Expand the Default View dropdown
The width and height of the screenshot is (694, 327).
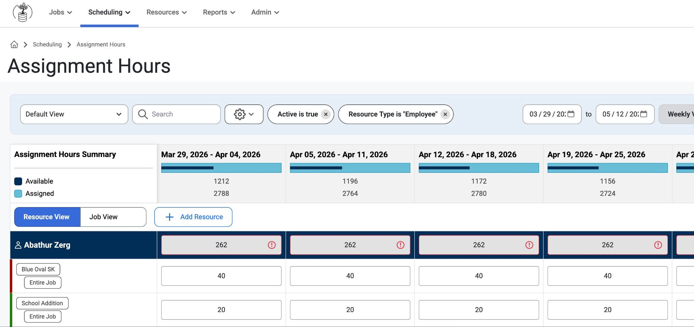(74, 114)
